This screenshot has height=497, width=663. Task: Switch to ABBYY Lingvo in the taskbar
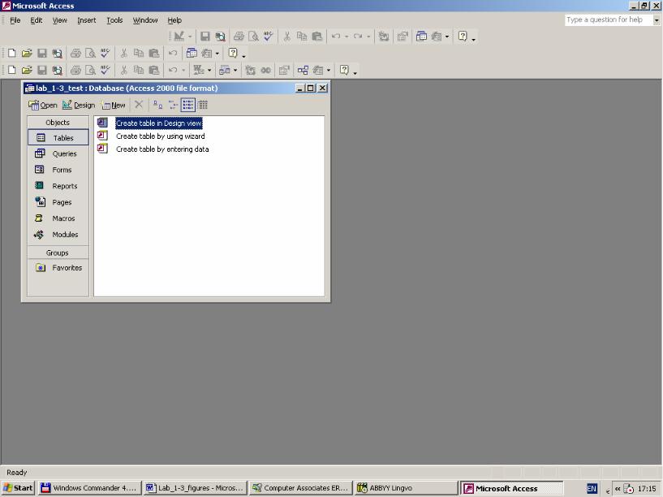406,488
